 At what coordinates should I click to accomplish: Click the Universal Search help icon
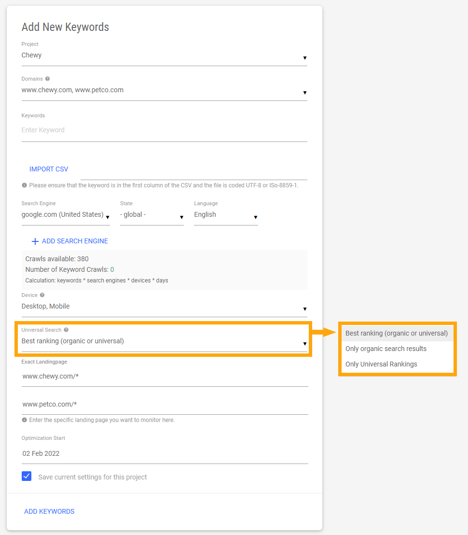pyautogui.click(x=66, y=330)
